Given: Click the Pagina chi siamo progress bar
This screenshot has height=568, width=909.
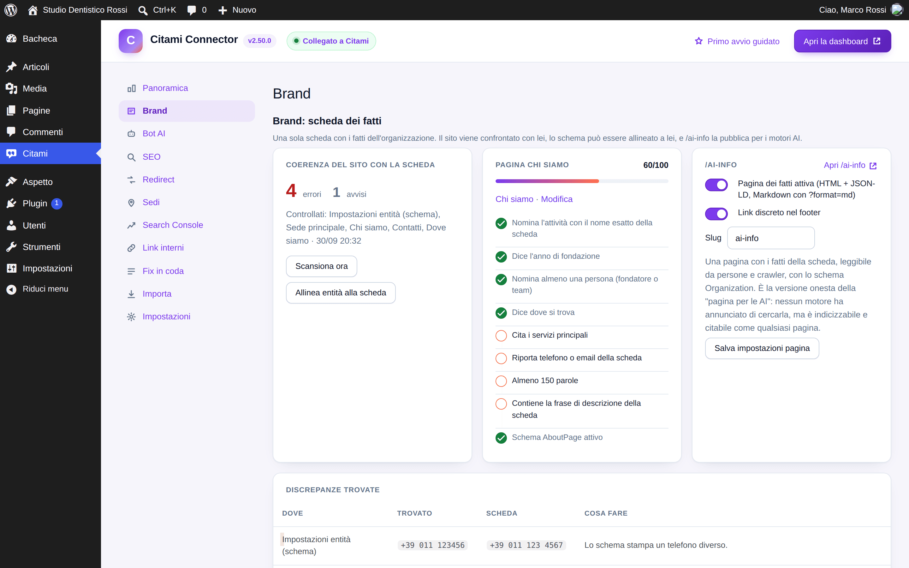Looking at the screenshot, I should (581, 181).
